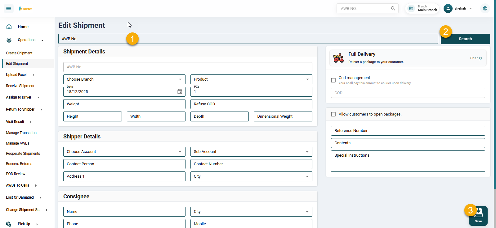
Task: Click the Shipment Details AWB No. field
Action: (188, 67)
